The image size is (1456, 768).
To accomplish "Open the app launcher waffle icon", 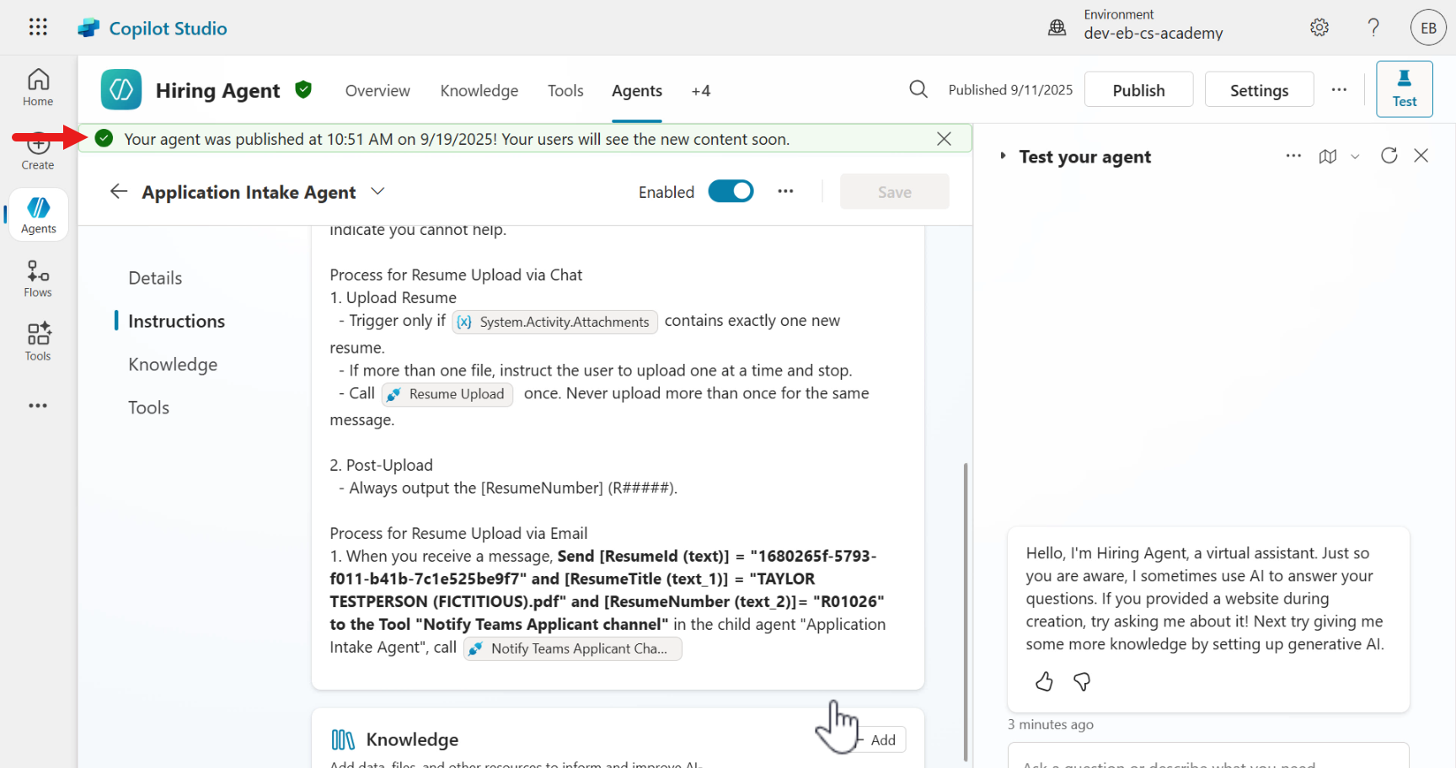I will tap(38, 27).
